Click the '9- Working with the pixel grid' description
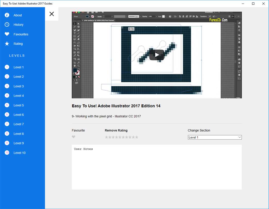This screenshot has width=269, height=209. point(106,116)
